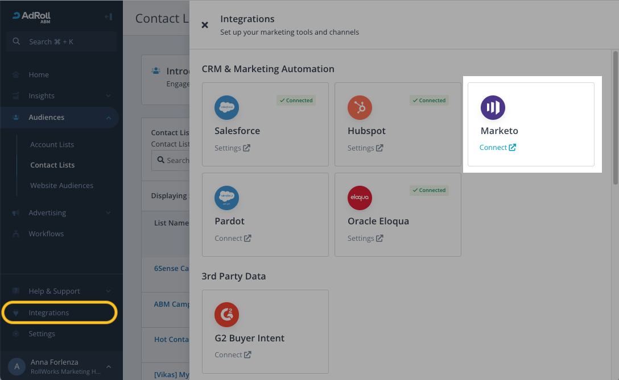Click the Salesforce cloud logo
Image resolution: width=619 pixels, height=380 pixels.
coord(226,107)
